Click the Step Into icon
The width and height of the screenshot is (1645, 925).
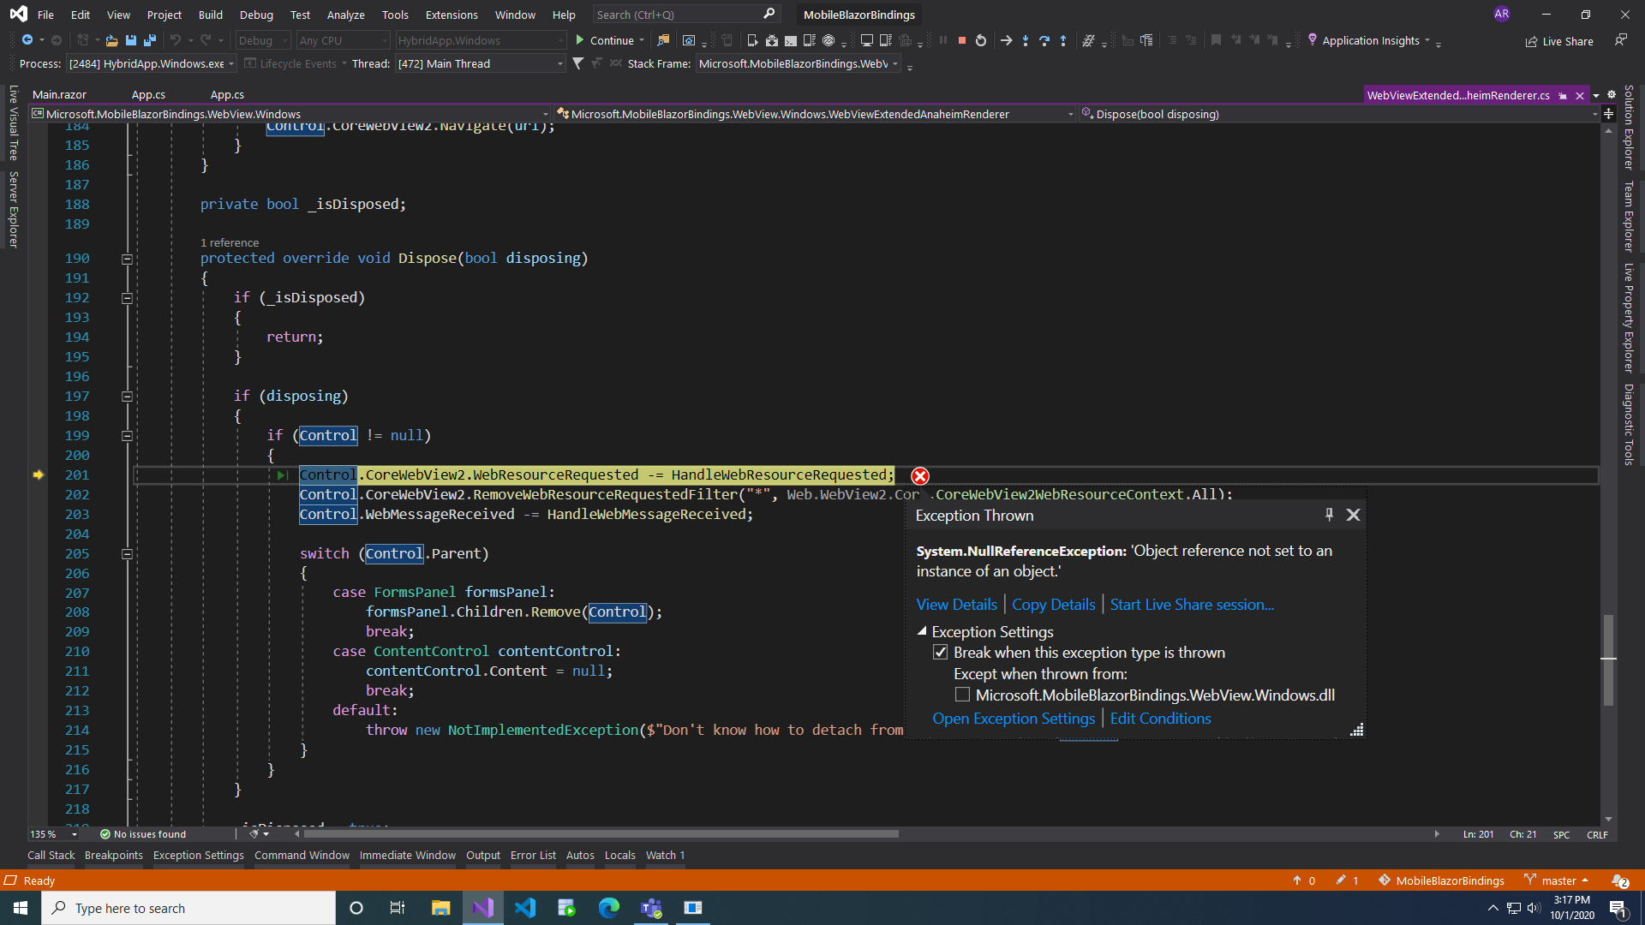pos(1026,40)
